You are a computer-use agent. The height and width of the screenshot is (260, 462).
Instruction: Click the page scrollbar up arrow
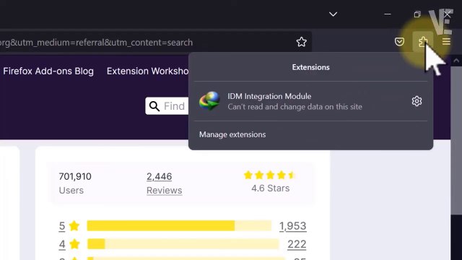click(x=456, y=61)
